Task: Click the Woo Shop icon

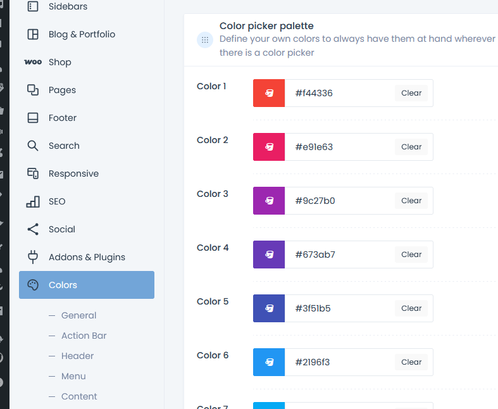Action: tap(33, 62)
